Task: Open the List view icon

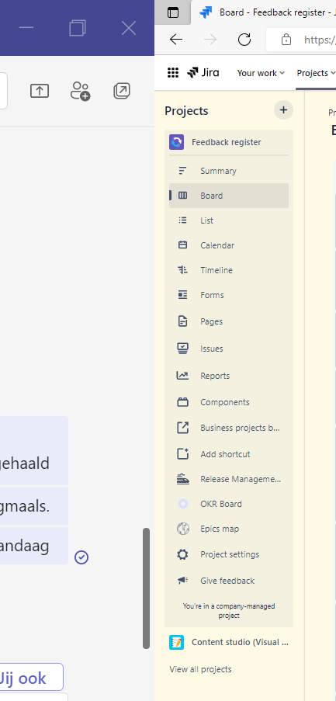Action: (183, 220)
